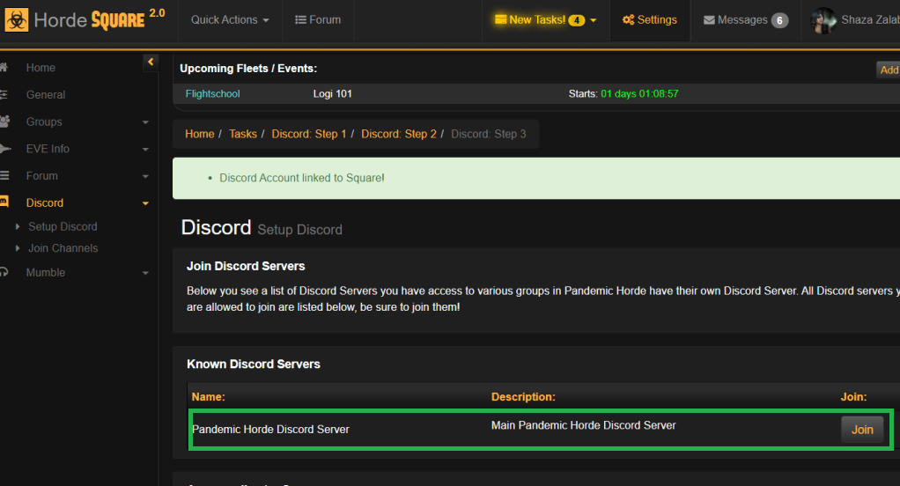Click the user avatar picture
Screen dimensions: 900x486
click(x=823, y=20)
